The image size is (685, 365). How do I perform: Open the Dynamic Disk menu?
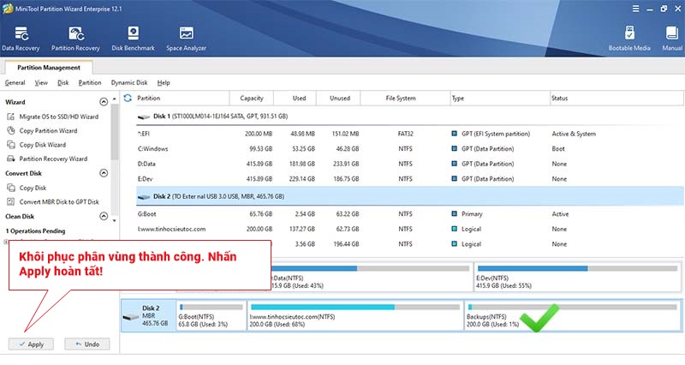[129, 82]
